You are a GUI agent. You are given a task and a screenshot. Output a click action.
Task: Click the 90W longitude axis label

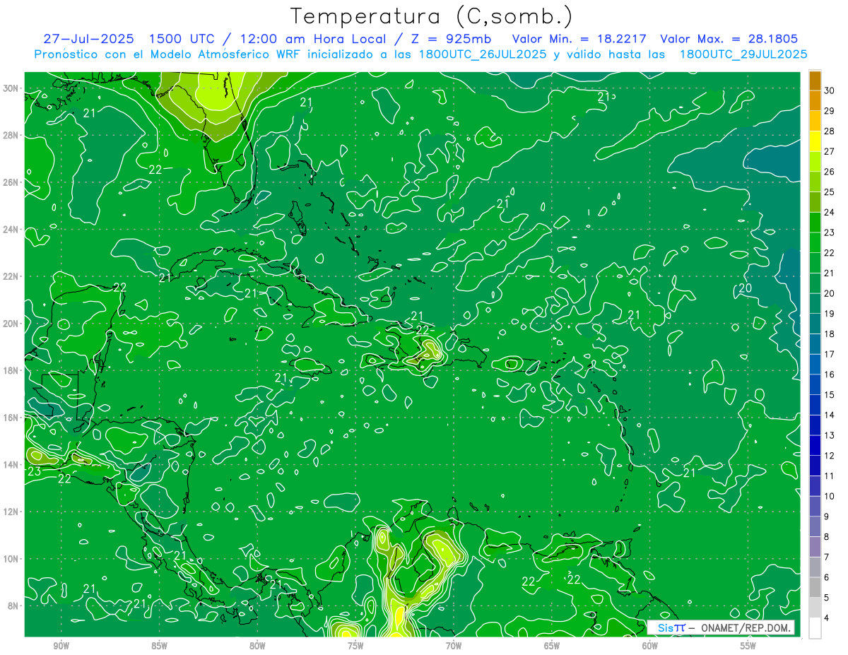(x=61, y=645)
